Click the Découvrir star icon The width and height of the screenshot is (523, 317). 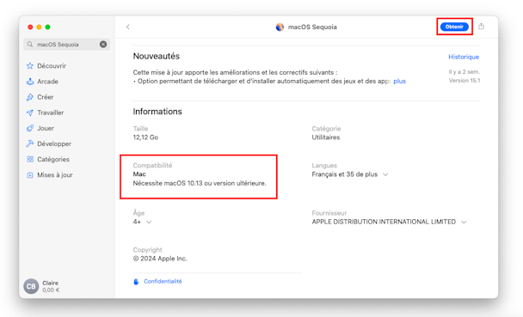pos(30,66)
